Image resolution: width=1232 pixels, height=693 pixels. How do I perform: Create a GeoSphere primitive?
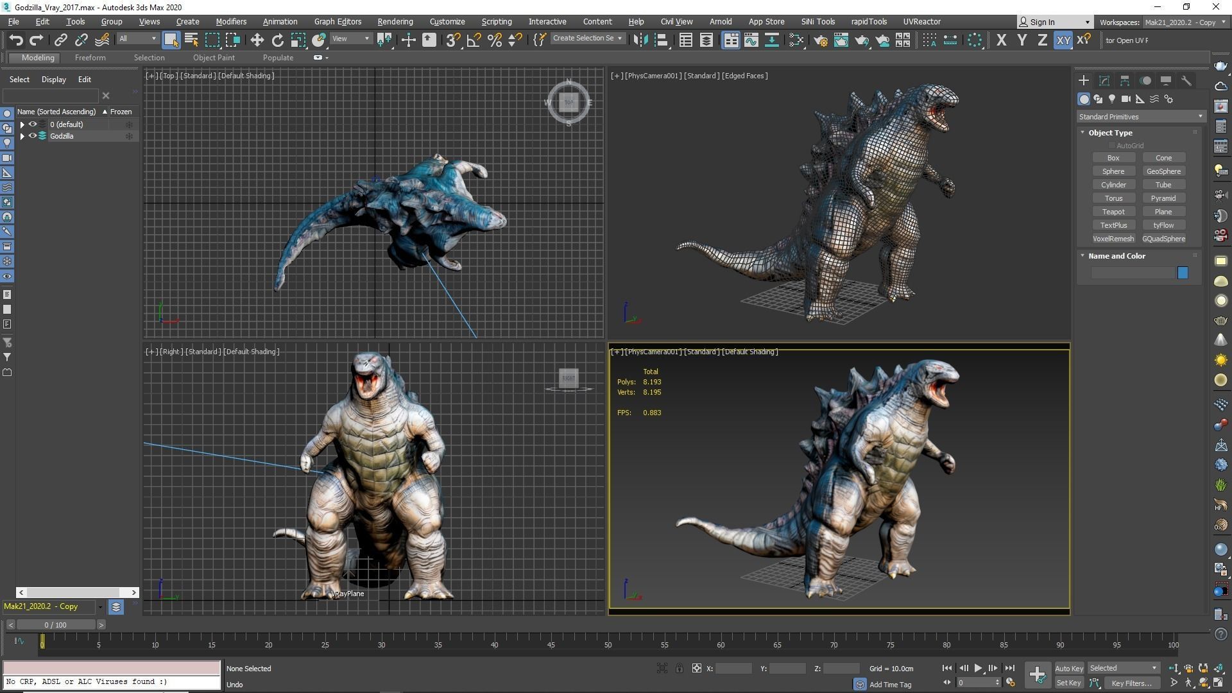1163,171
